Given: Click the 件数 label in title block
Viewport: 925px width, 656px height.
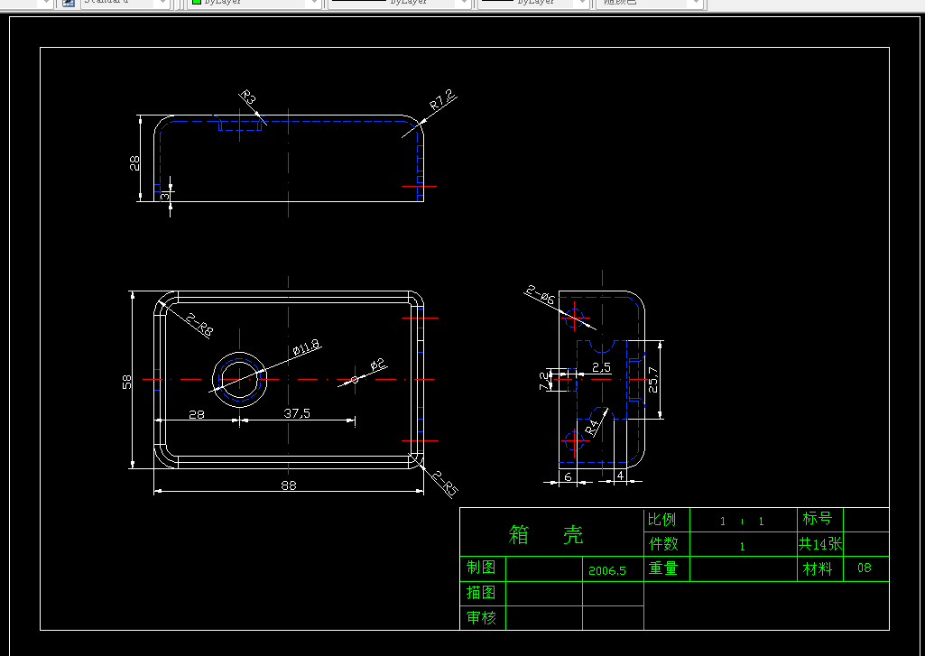Looking at the screenshot, I should click(663, 543).
